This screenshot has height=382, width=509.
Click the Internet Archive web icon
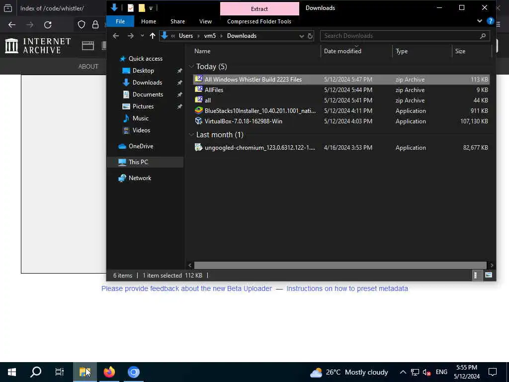click(x=87, y=46)
